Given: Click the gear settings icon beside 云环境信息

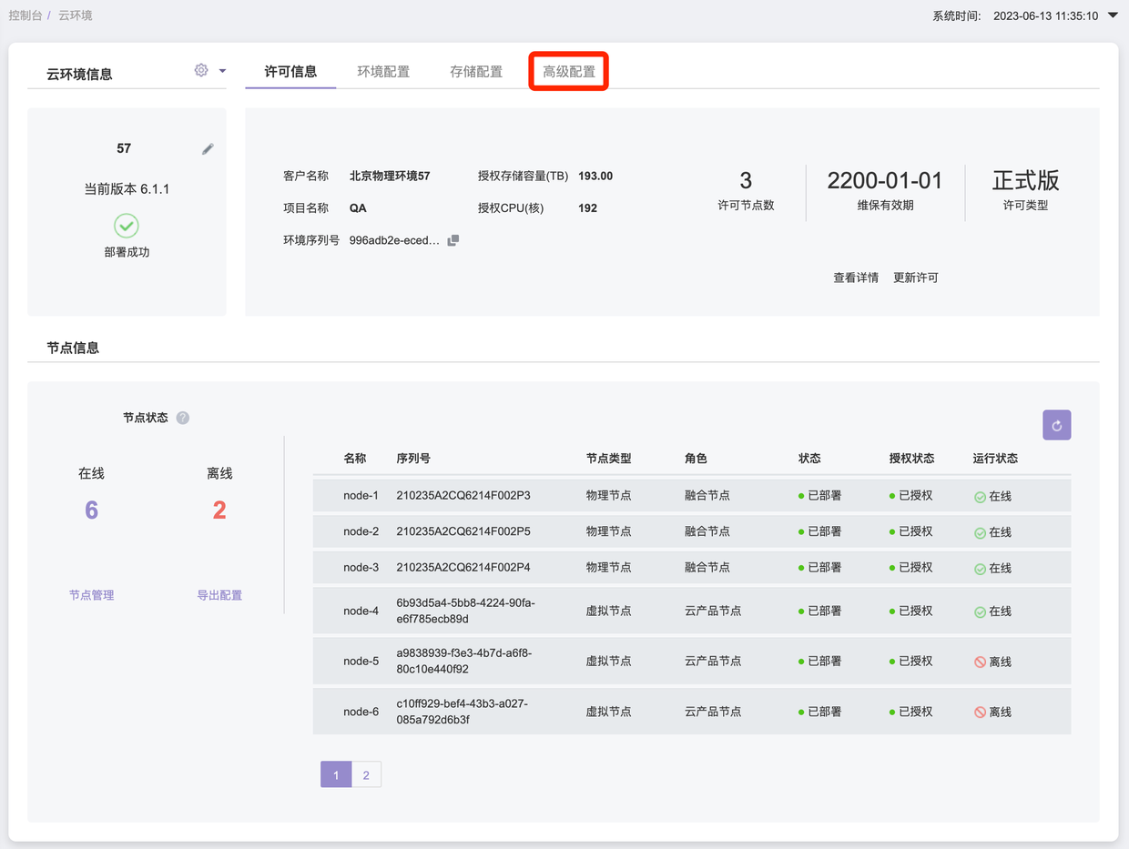Looking at the screenshot, I should tap(201, 70).
